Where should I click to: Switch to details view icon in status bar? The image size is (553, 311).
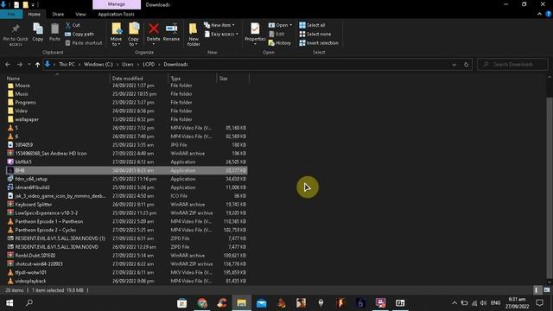click(537, 290)
